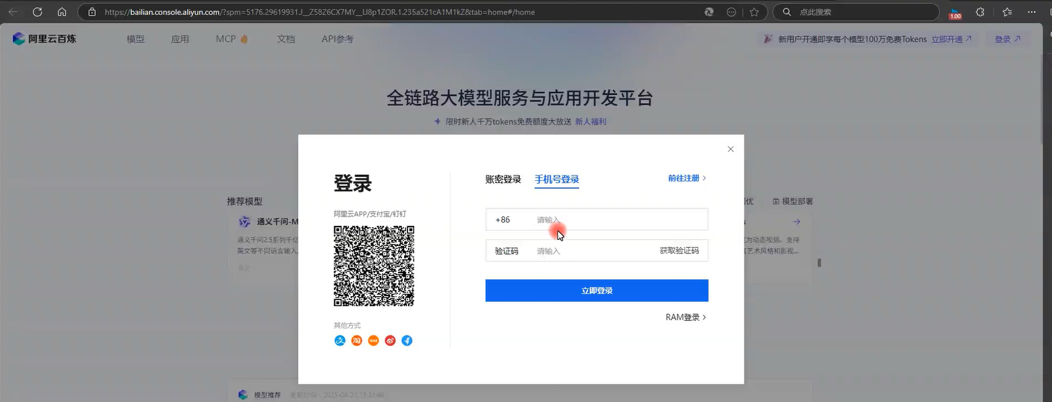The width and height of the screenshot is (1052, 402).
Task: Open the browser three-dot settings menu
Action: pyautogui.click(x=1031, y=12)
